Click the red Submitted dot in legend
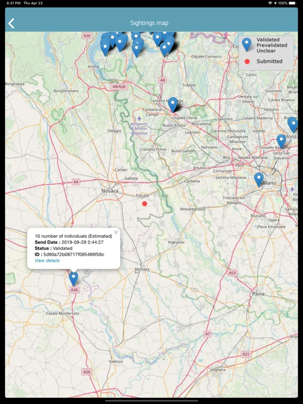Screen dimensions: 303x404 pos(247,62)
